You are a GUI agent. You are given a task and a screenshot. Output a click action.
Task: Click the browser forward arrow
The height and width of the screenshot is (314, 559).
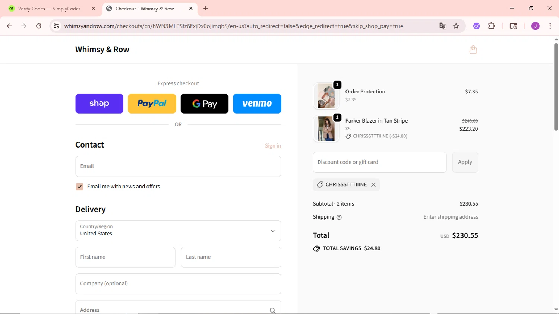pos(24,26)
